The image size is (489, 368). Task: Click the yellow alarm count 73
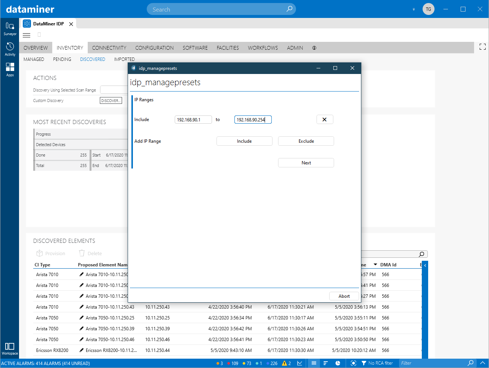pyautogui.click(x=247, y=363)
